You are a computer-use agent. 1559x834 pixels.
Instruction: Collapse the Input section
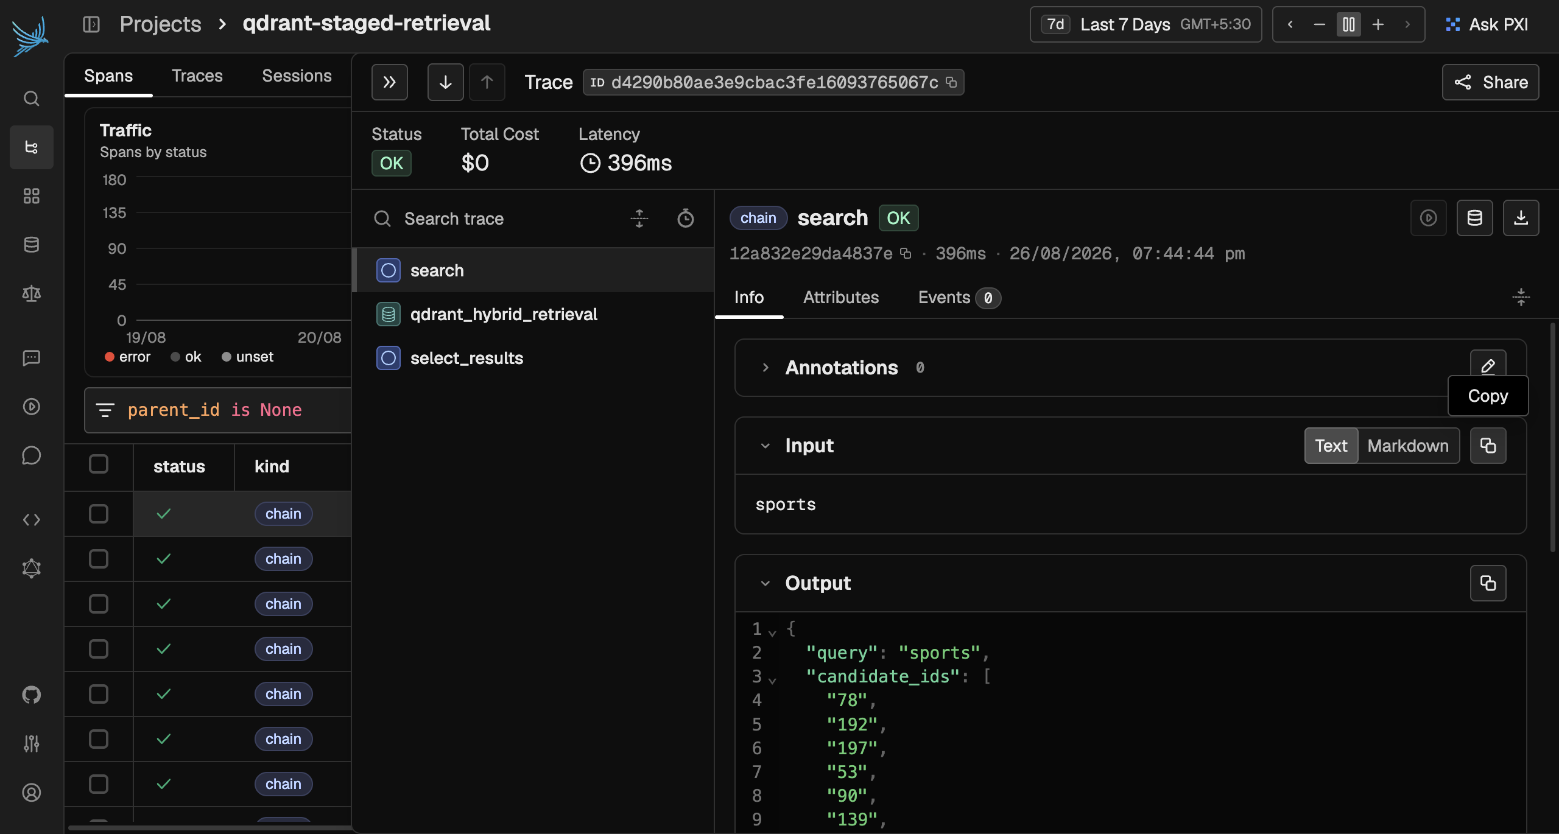[x=765, y=446]
